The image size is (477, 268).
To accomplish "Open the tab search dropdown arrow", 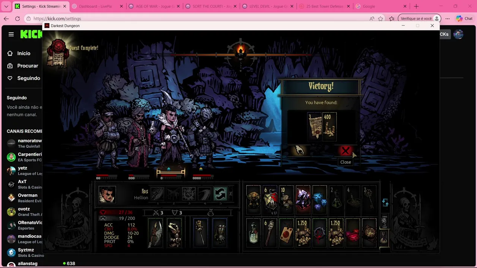I will pos(6,6).
